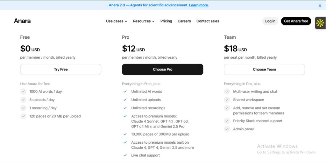
Task: Click 'Live chat support' text
Action: tap(145, 155)
